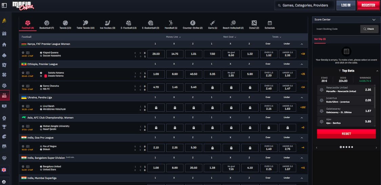Open the E-Basketball tab
Viewport: 381px width, 185px height.
coord(150,25)
